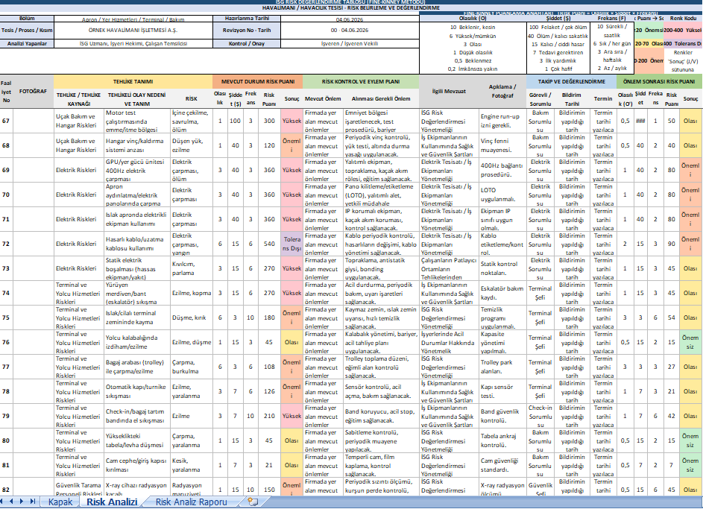Select 'Hasarlı kablo/uzatma kablosu kullanımı' cell
The image size is (703, 509).
[x=137, y=244]
